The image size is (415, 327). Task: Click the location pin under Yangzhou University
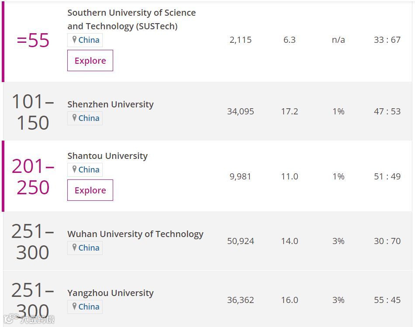click(x=74, y=306)
